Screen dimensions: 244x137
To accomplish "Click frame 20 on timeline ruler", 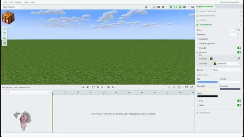I will pos(103,92).
